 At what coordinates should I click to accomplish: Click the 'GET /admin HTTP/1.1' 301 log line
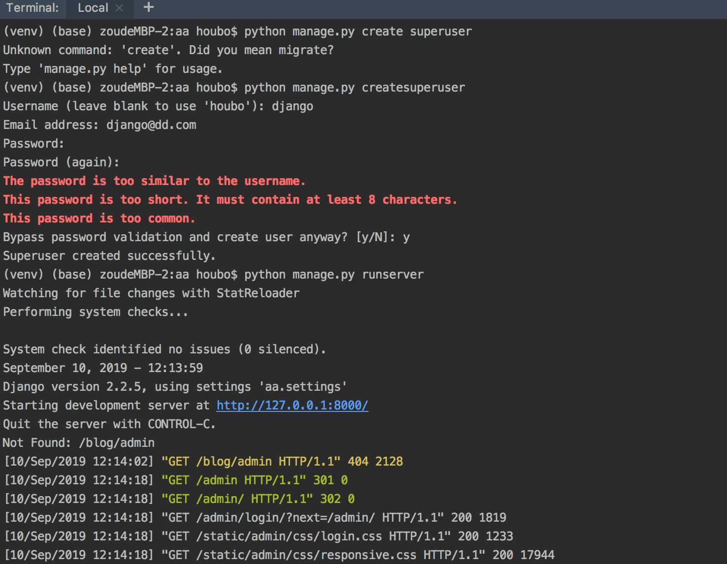(176, 480)
